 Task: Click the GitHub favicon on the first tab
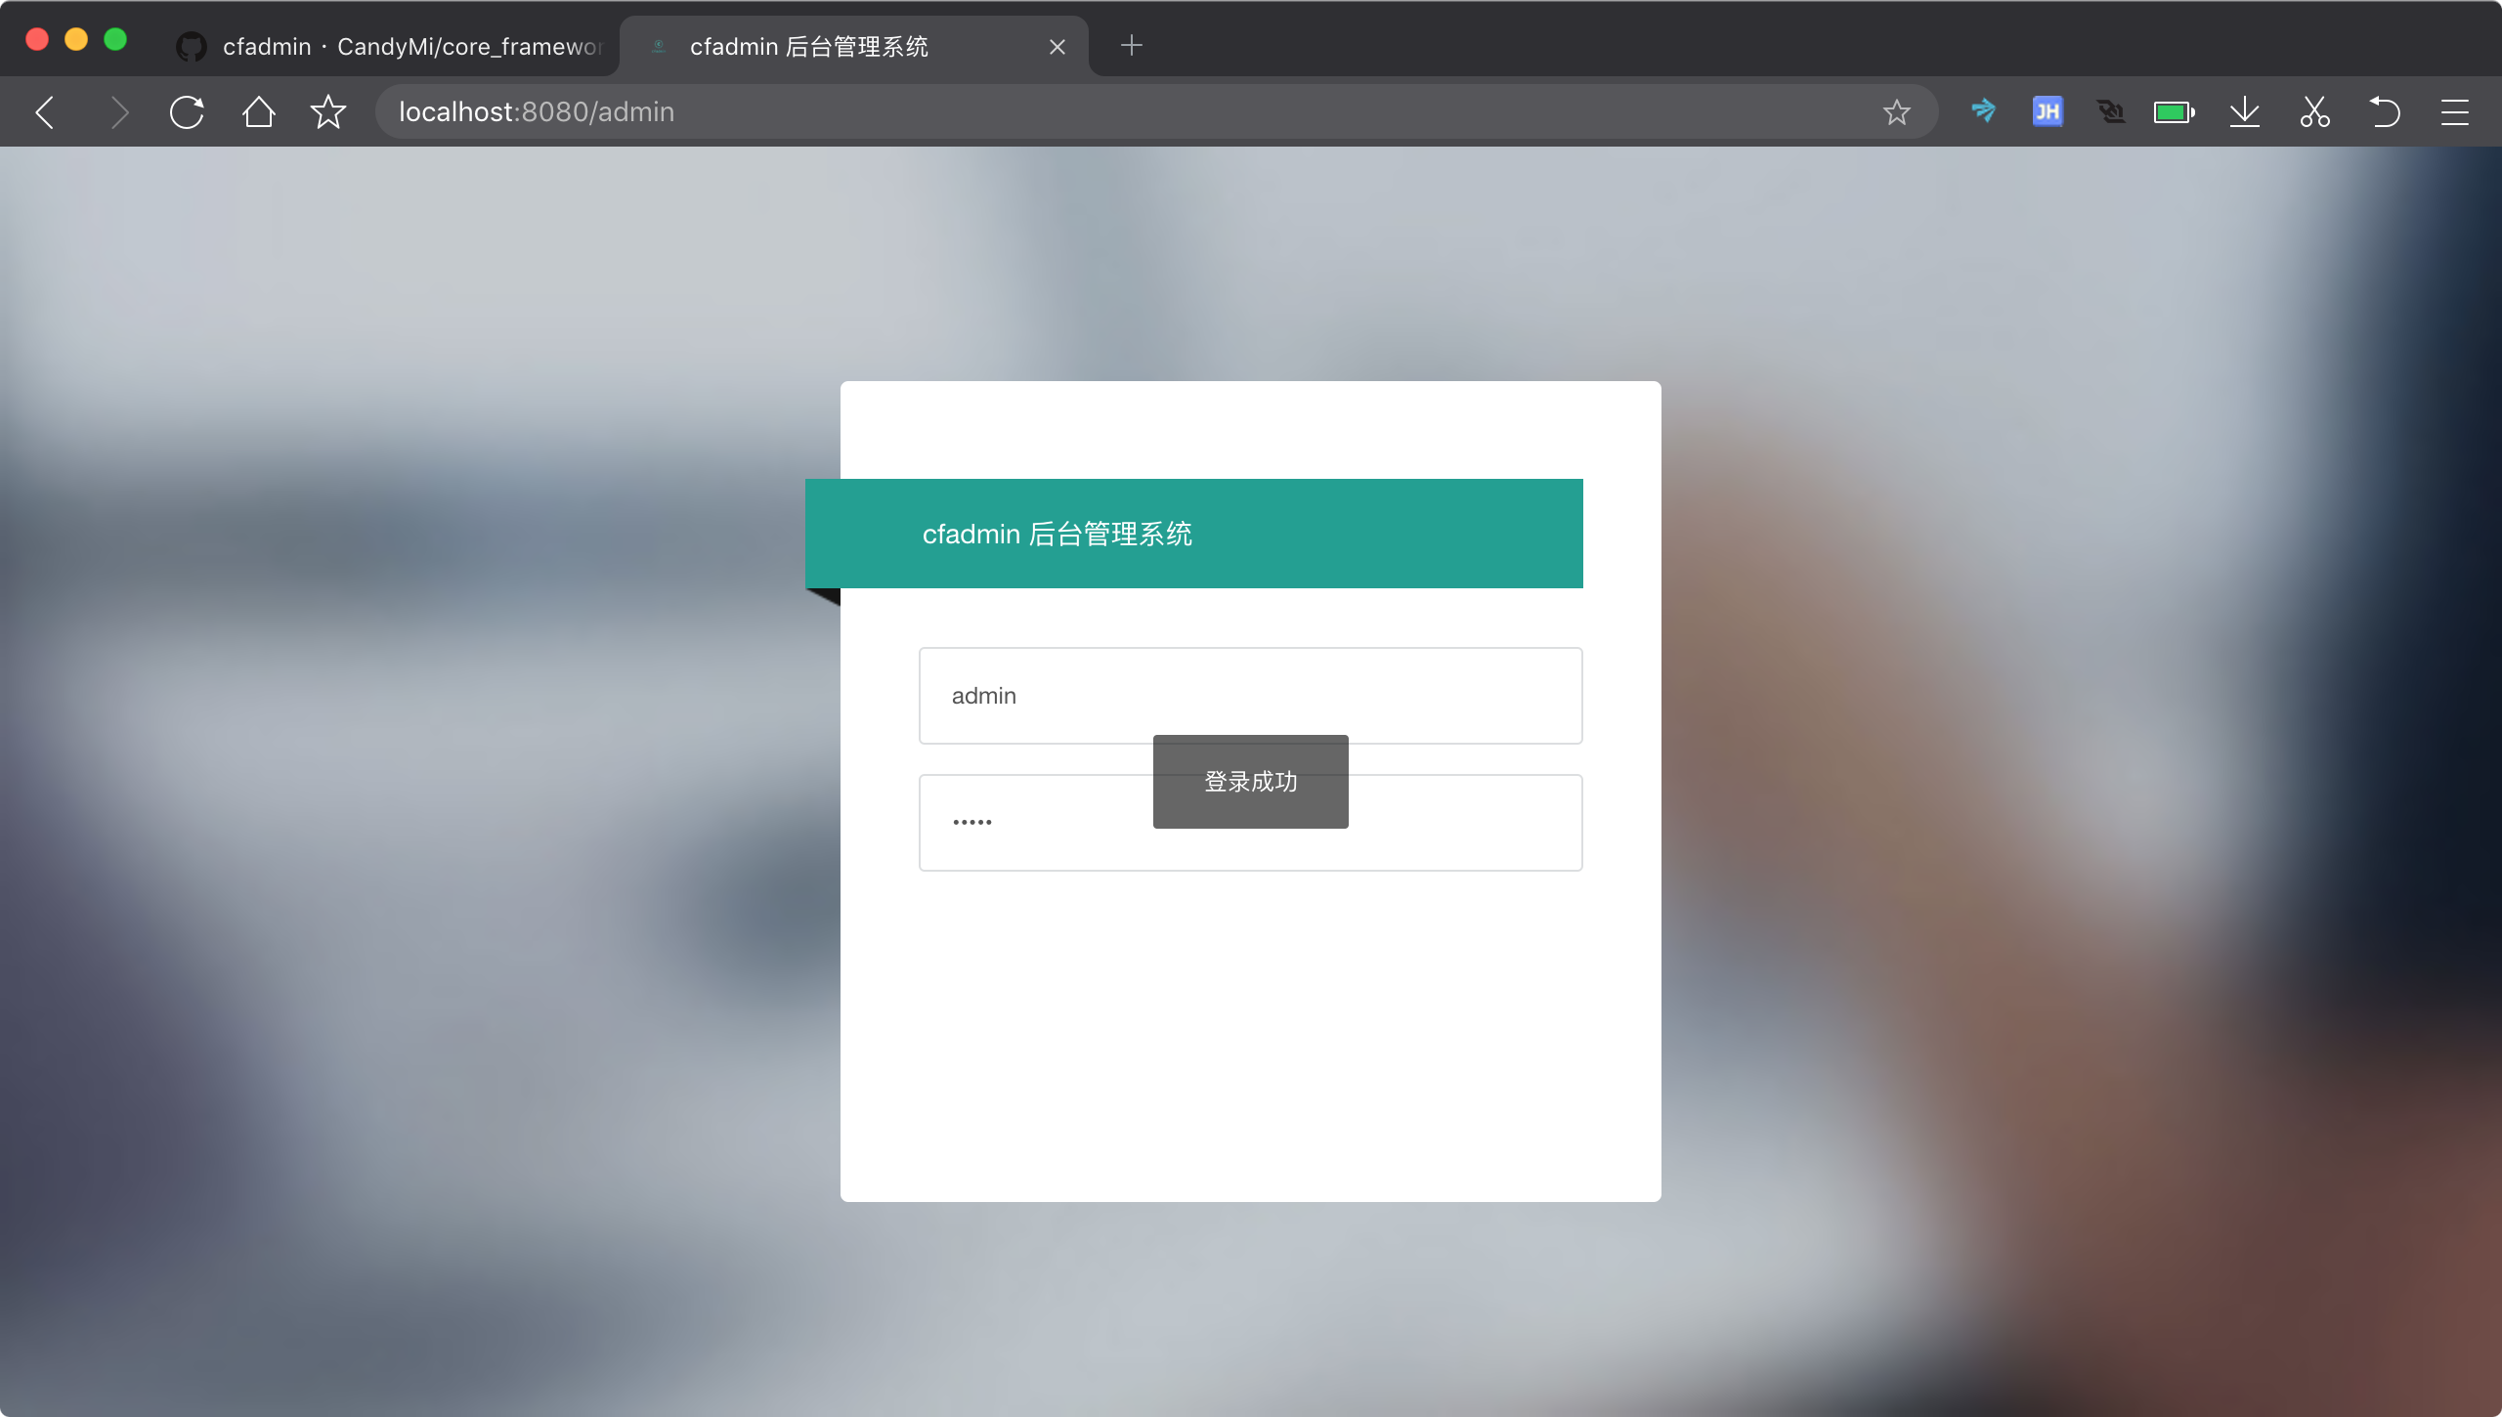click(x=191, y=45)
